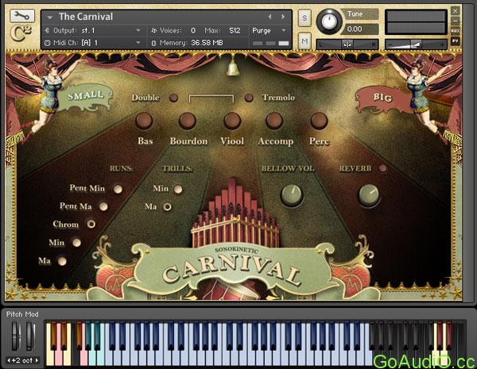This screenshot has height=369, width=477.
Task: Click the C2 Sonokinetic logo
Action: 21,33
